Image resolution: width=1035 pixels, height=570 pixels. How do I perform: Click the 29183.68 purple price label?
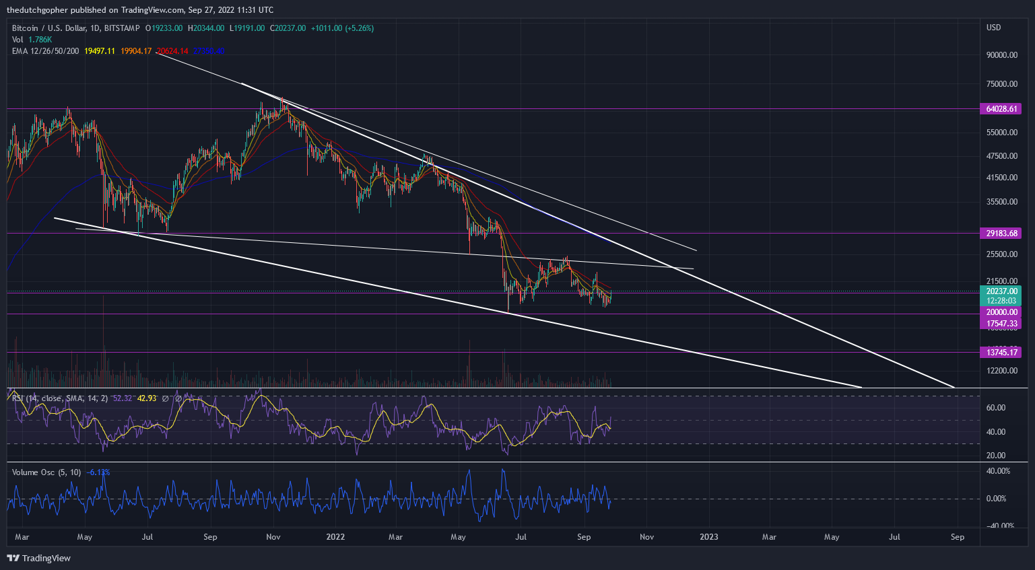click(1001, 233)
